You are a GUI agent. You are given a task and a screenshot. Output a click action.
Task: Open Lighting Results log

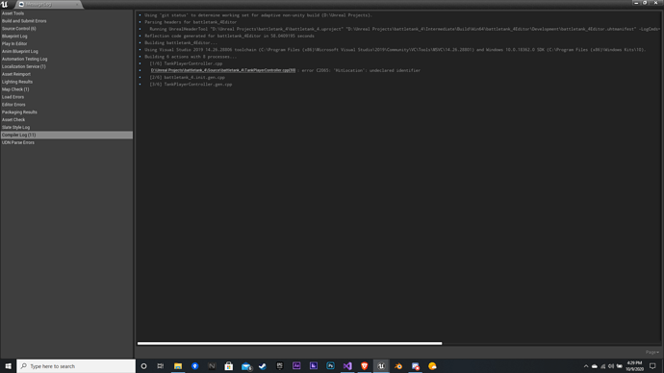pyautogui.click(x=66, y=82)
